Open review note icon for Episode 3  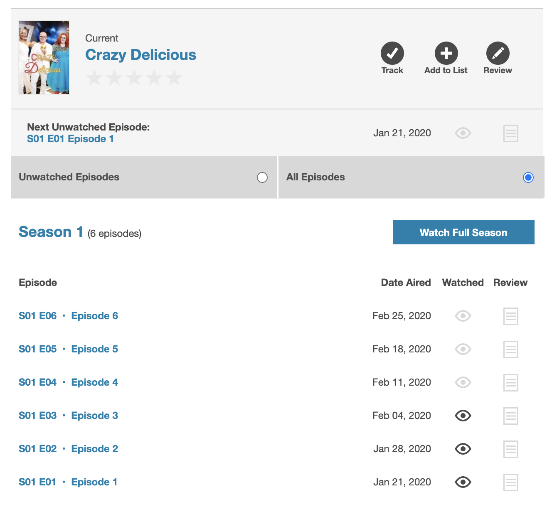(x=510, y=416)
